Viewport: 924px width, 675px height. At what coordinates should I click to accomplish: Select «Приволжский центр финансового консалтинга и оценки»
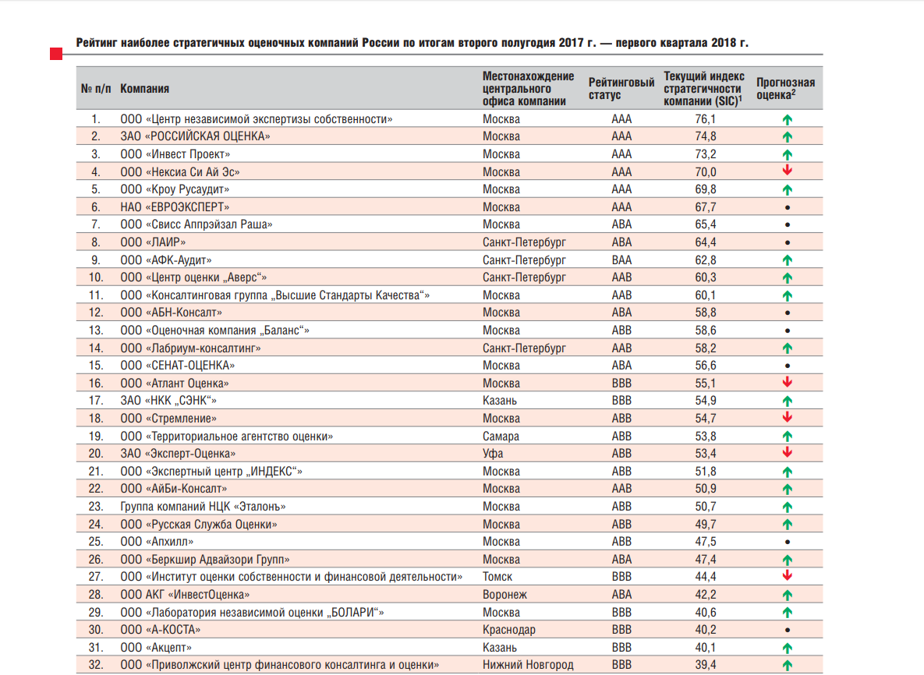(x=279, y=665)
